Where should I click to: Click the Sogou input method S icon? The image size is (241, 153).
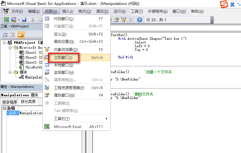click(x=224, y=4)
